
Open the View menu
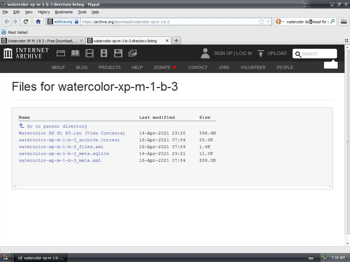tap(29, 12)
